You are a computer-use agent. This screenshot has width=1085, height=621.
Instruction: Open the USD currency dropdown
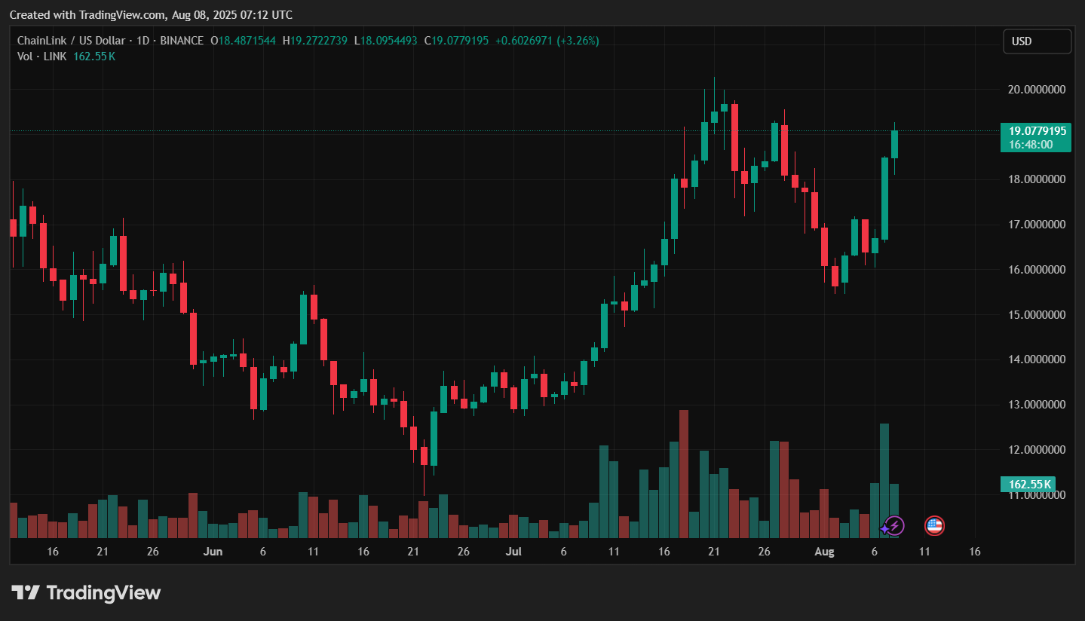(x=1037, y=41)
